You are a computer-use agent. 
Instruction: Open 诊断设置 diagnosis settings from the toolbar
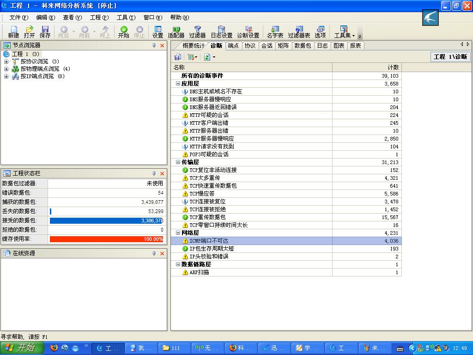coord(249,31)
